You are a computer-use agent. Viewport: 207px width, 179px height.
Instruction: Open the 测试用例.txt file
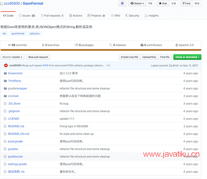tap(16, 172)
